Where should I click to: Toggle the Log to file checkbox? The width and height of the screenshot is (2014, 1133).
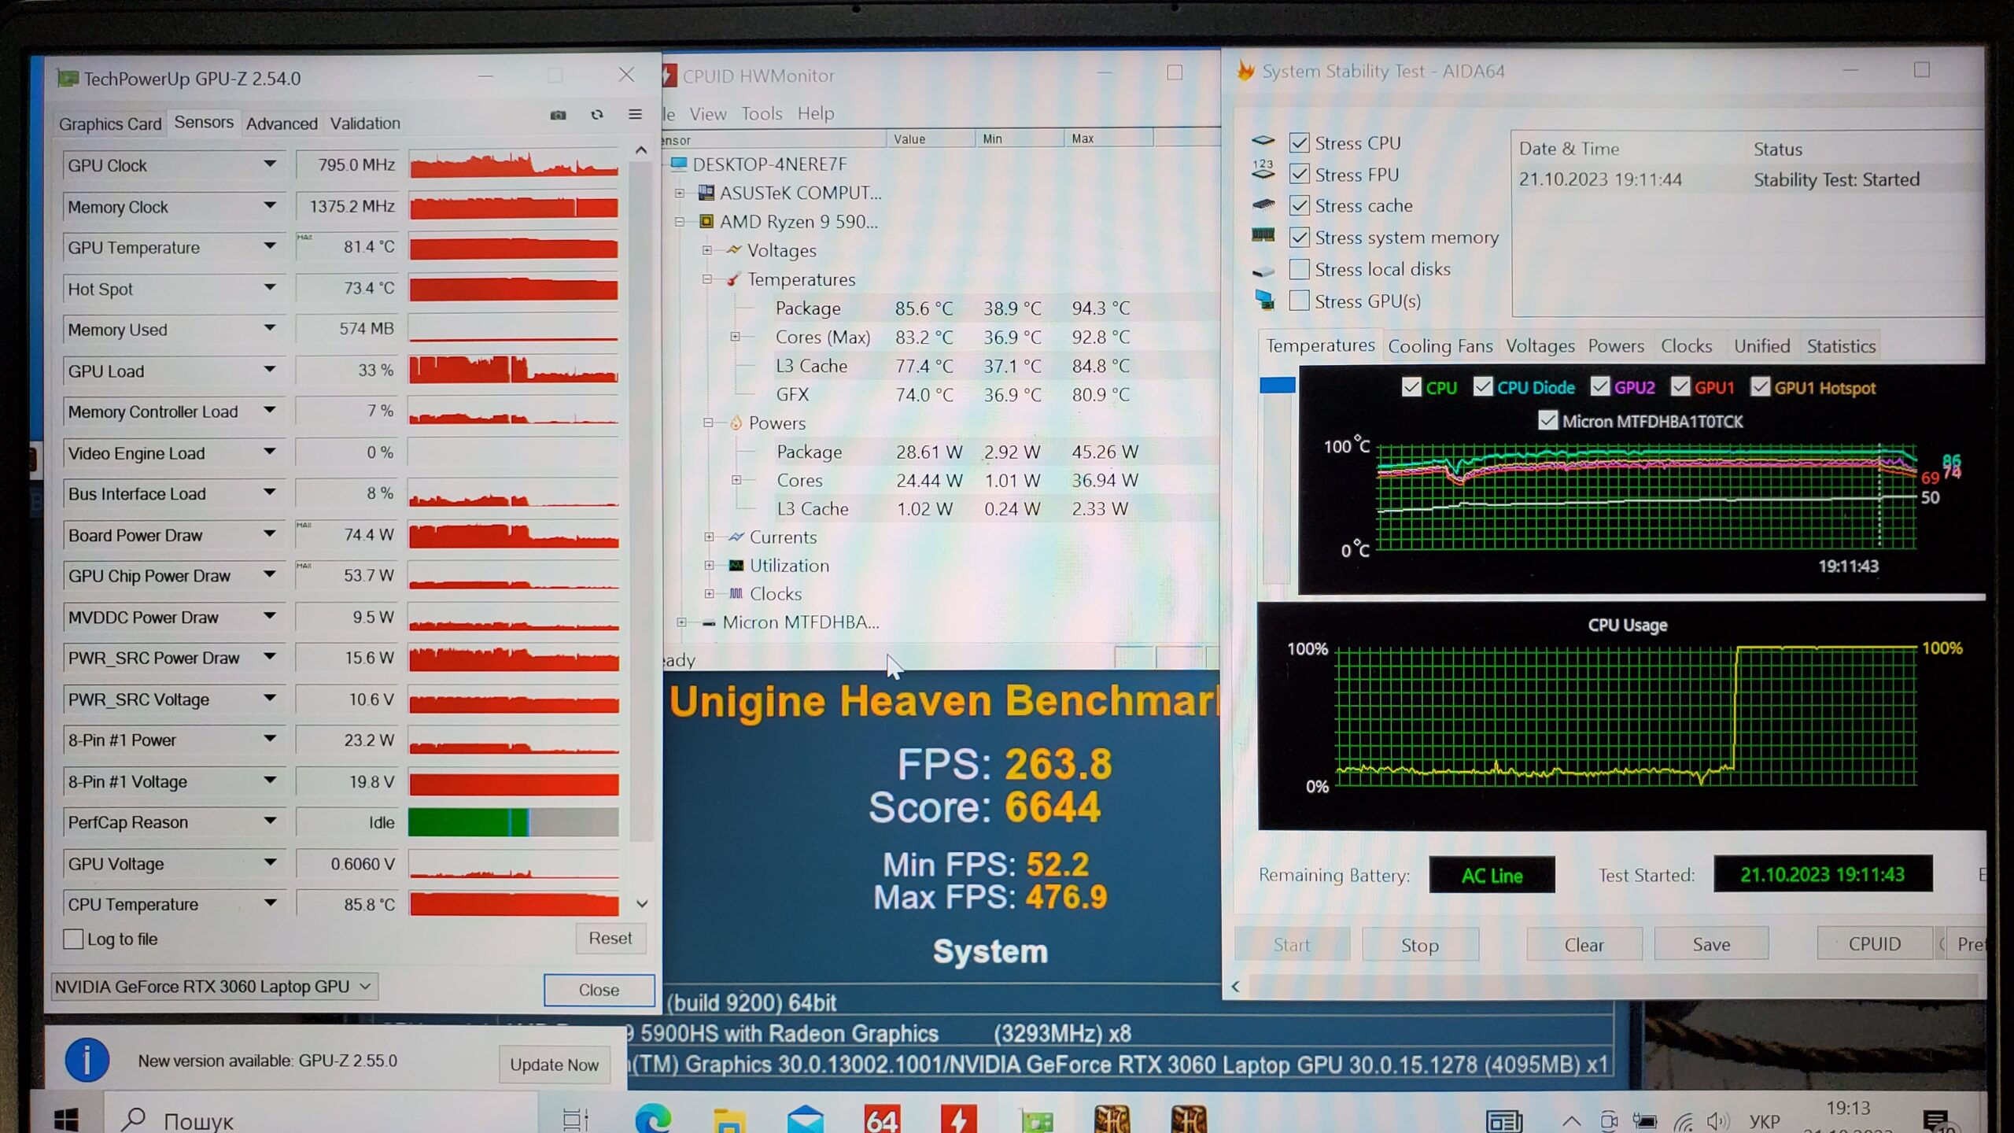click(73, 939)
